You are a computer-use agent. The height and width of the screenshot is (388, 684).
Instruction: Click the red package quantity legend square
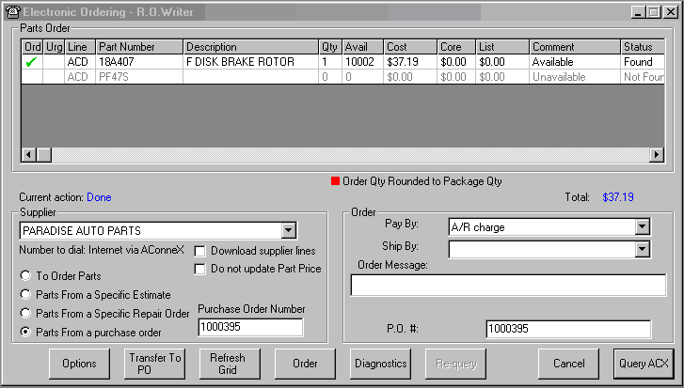tap(334, 181)
